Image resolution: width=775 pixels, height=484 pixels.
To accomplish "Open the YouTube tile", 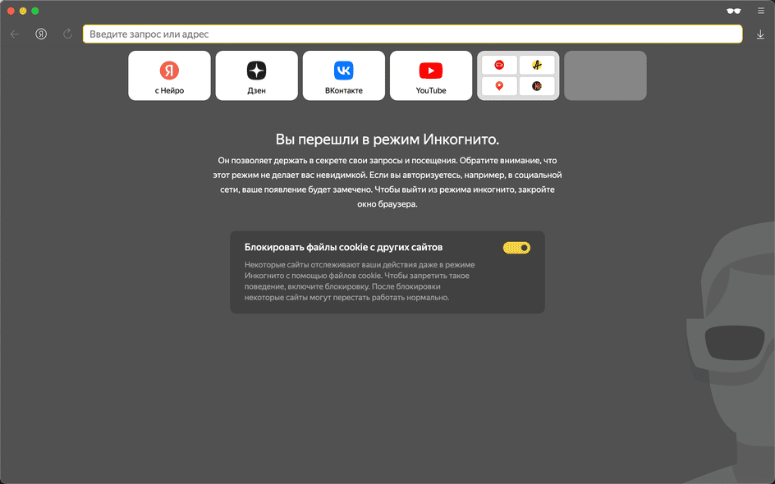I will (x=431, y=75).
